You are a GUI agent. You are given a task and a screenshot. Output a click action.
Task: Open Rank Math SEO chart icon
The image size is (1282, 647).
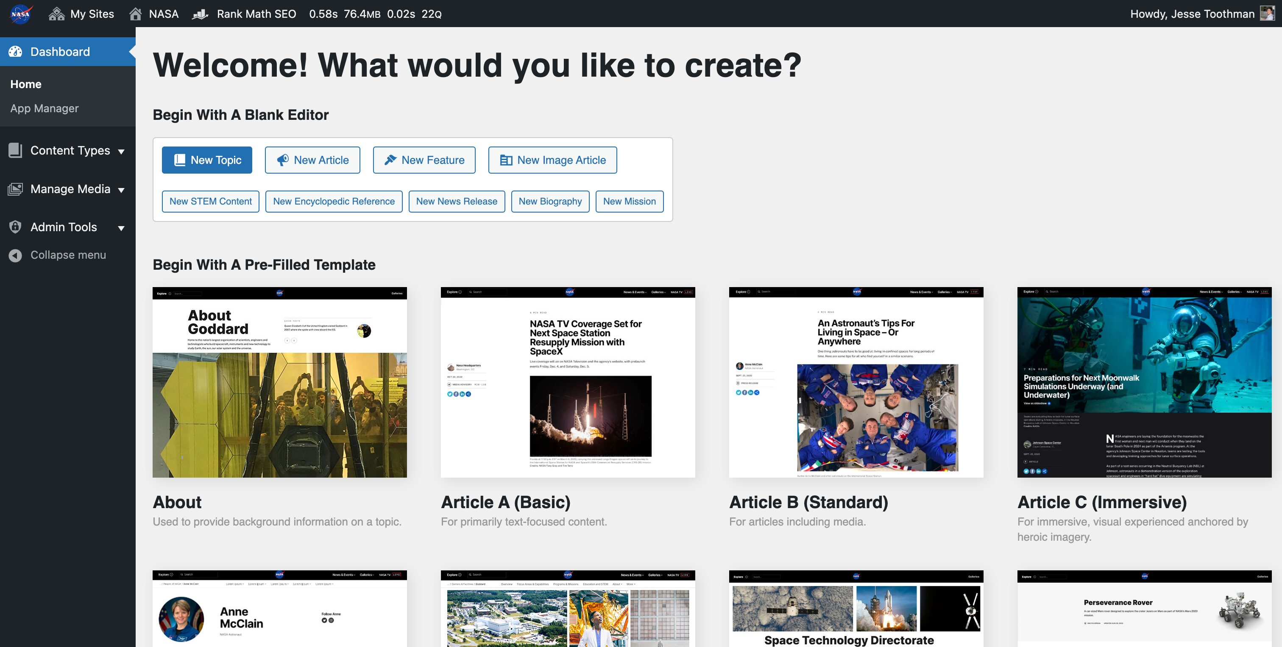pyautogui.click(x=200, y=14)
